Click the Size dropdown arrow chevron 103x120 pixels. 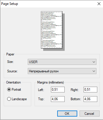click(x=94, y=62)
